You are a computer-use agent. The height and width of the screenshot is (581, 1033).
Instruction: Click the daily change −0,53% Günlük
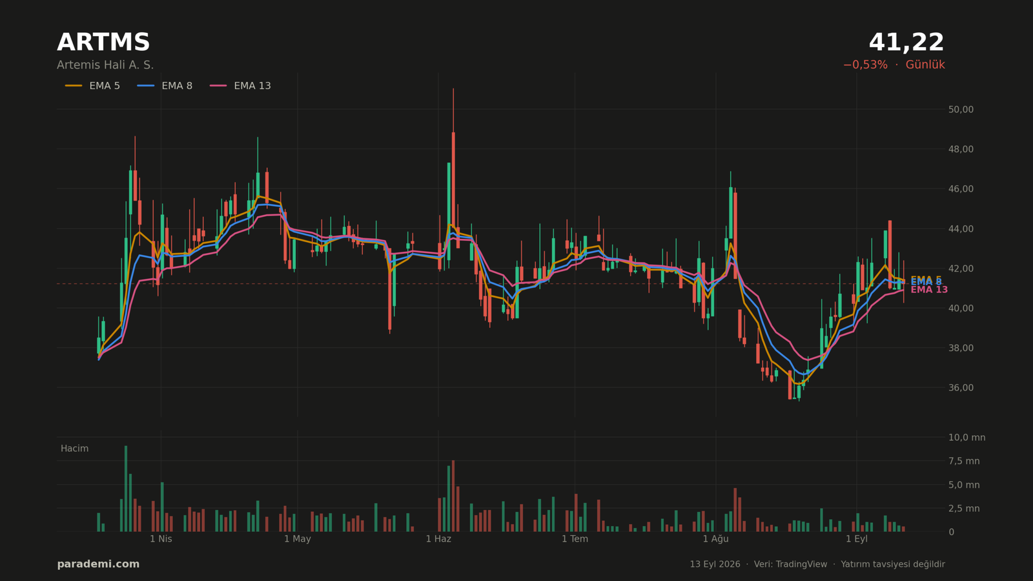[894, 65]
